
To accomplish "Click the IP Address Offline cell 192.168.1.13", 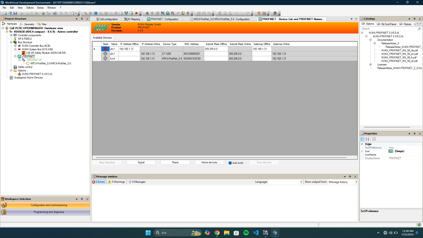I will [x=129, y=49].
